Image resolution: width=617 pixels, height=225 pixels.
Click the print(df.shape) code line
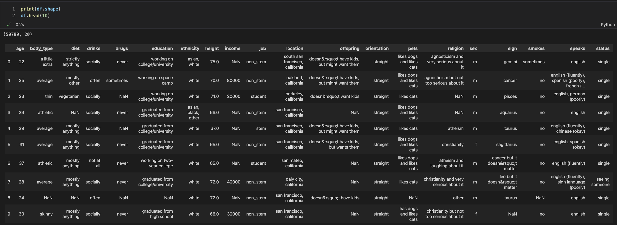pyautogui.click(x=41, y=9)
